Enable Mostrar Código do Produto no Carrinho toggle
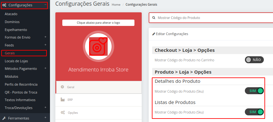 pos(254,60)
